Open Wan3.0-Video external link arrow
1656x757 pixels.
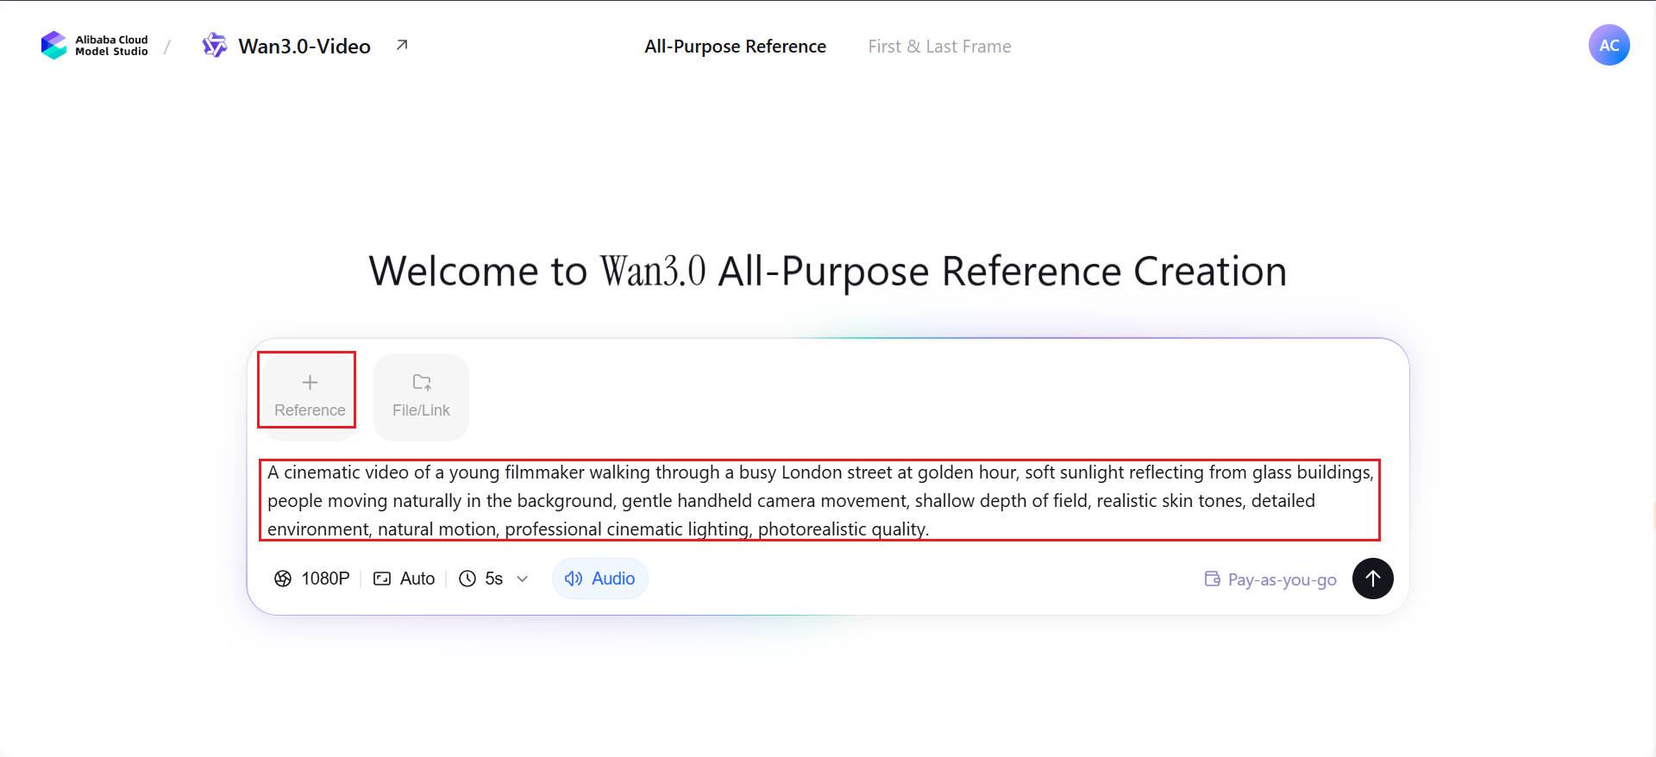[402, 45]
